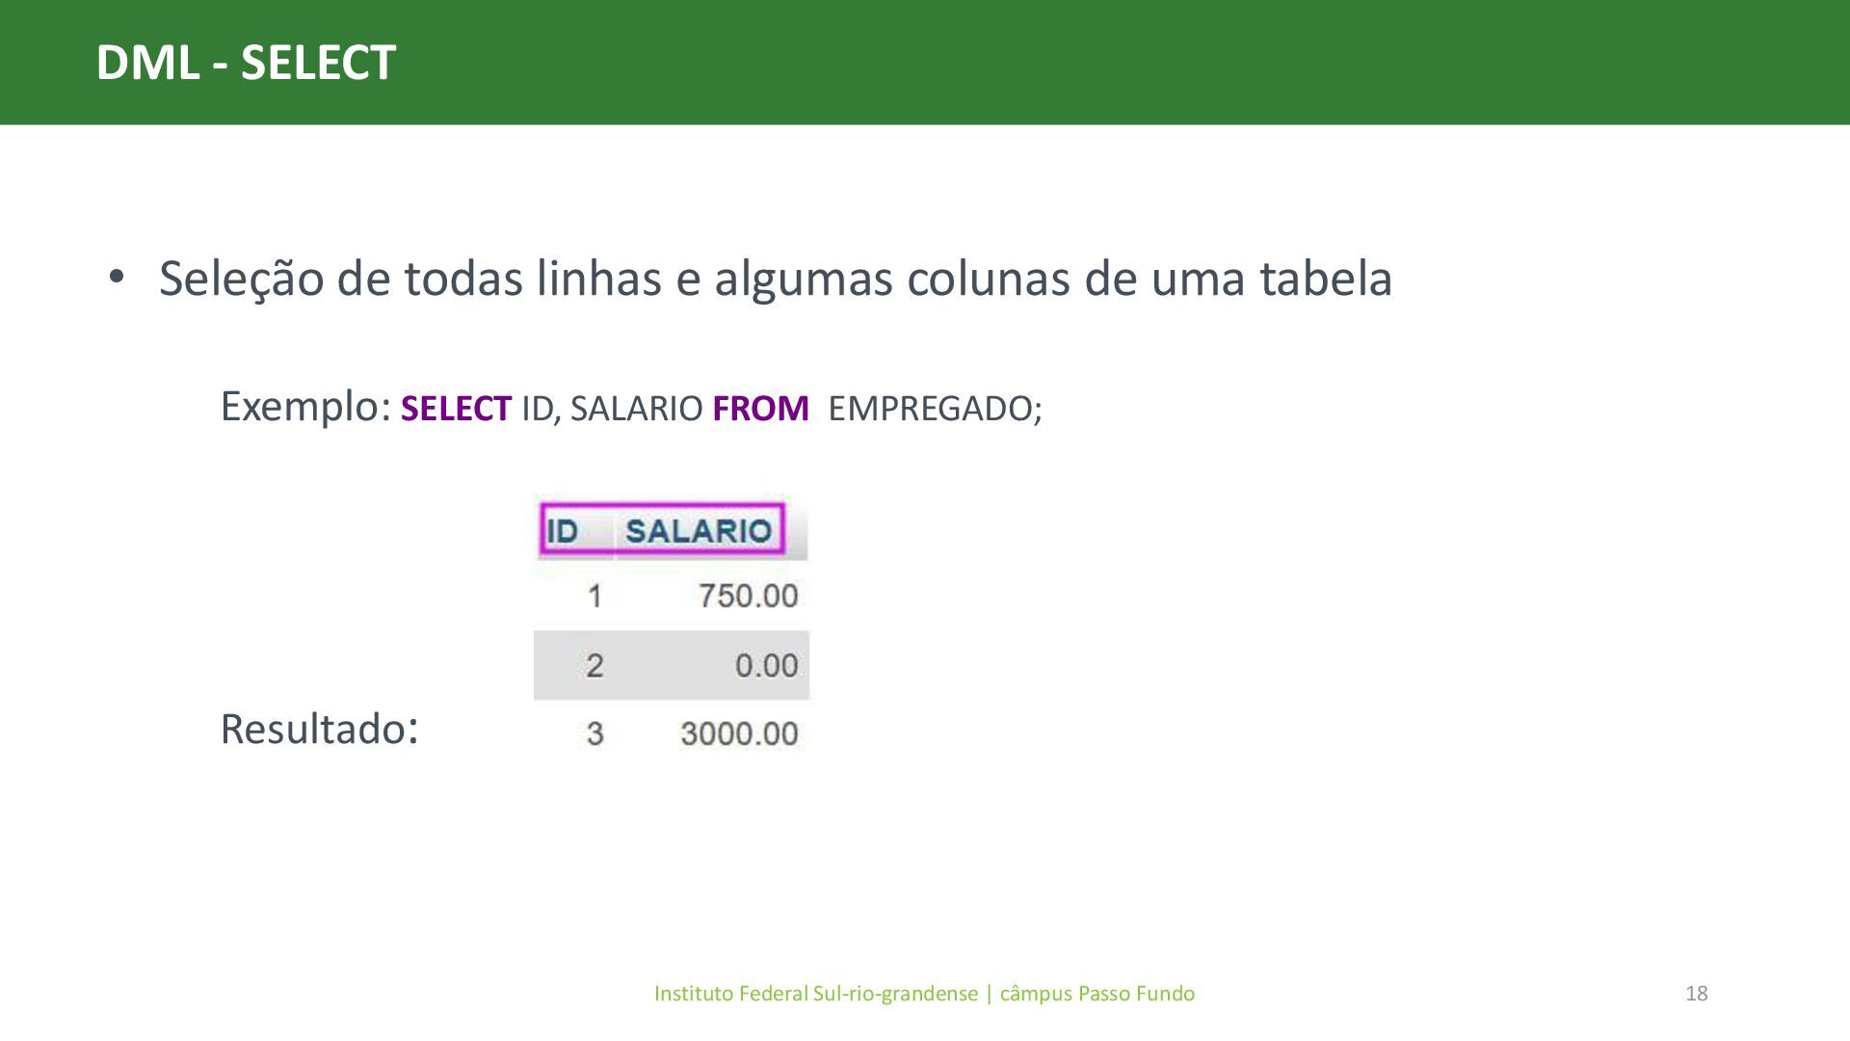This screenshot has height=1041, width=1850.
Task: Select the bullet text about Seleção de todas linhas
Action: pyautogui.click(x=776, y=279)
